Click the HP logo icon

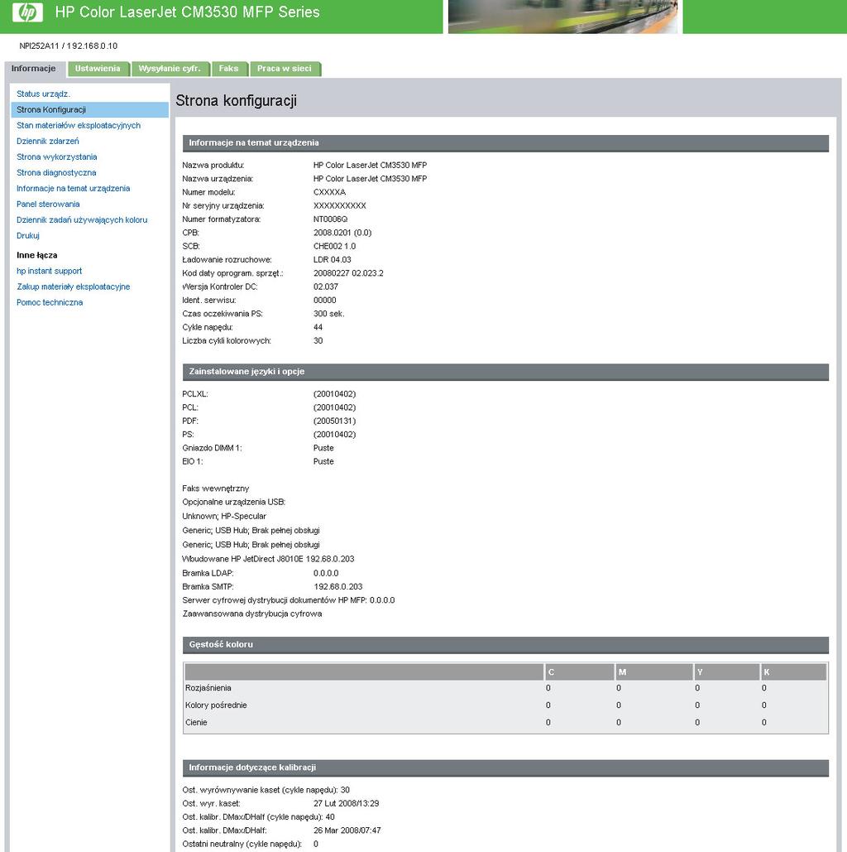tap(27, 12)
